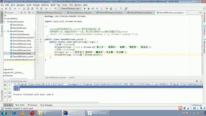Open the Messages tool window
The width and height of the screenshot is (206, 116).
point(46,105)
